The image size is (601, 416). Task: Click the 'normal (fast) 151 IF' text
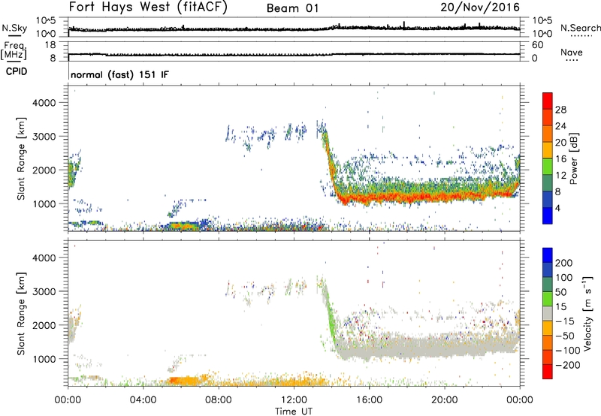click(x=119, y=74)
